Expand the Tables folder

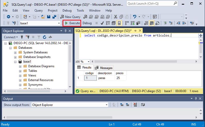click(x=20, y=71)
